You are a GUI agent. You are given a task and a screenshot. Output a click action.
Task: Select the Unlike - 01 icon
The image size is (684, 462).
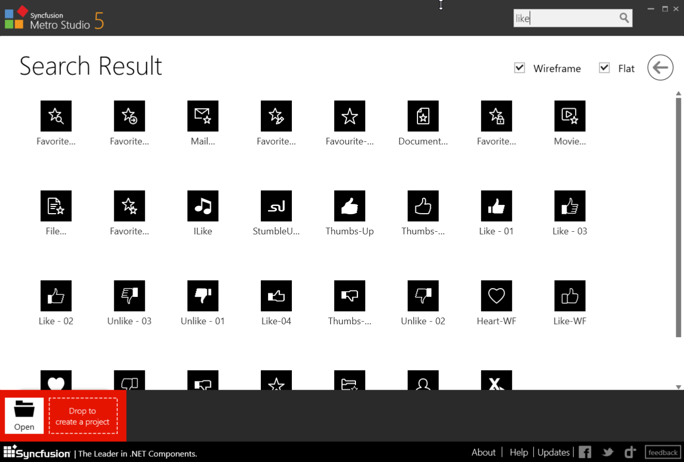tap(203, 296)
